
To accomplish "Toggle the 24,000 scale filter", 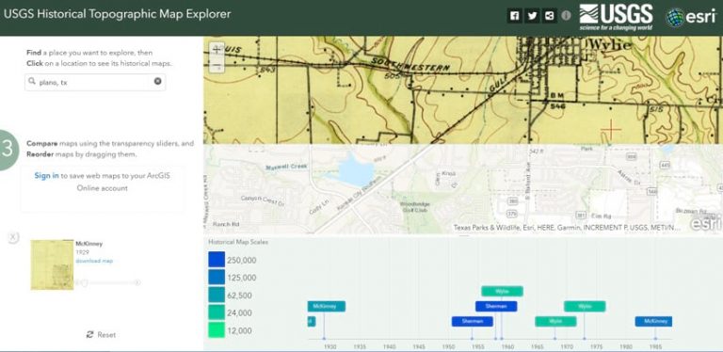I will [217, 312].
